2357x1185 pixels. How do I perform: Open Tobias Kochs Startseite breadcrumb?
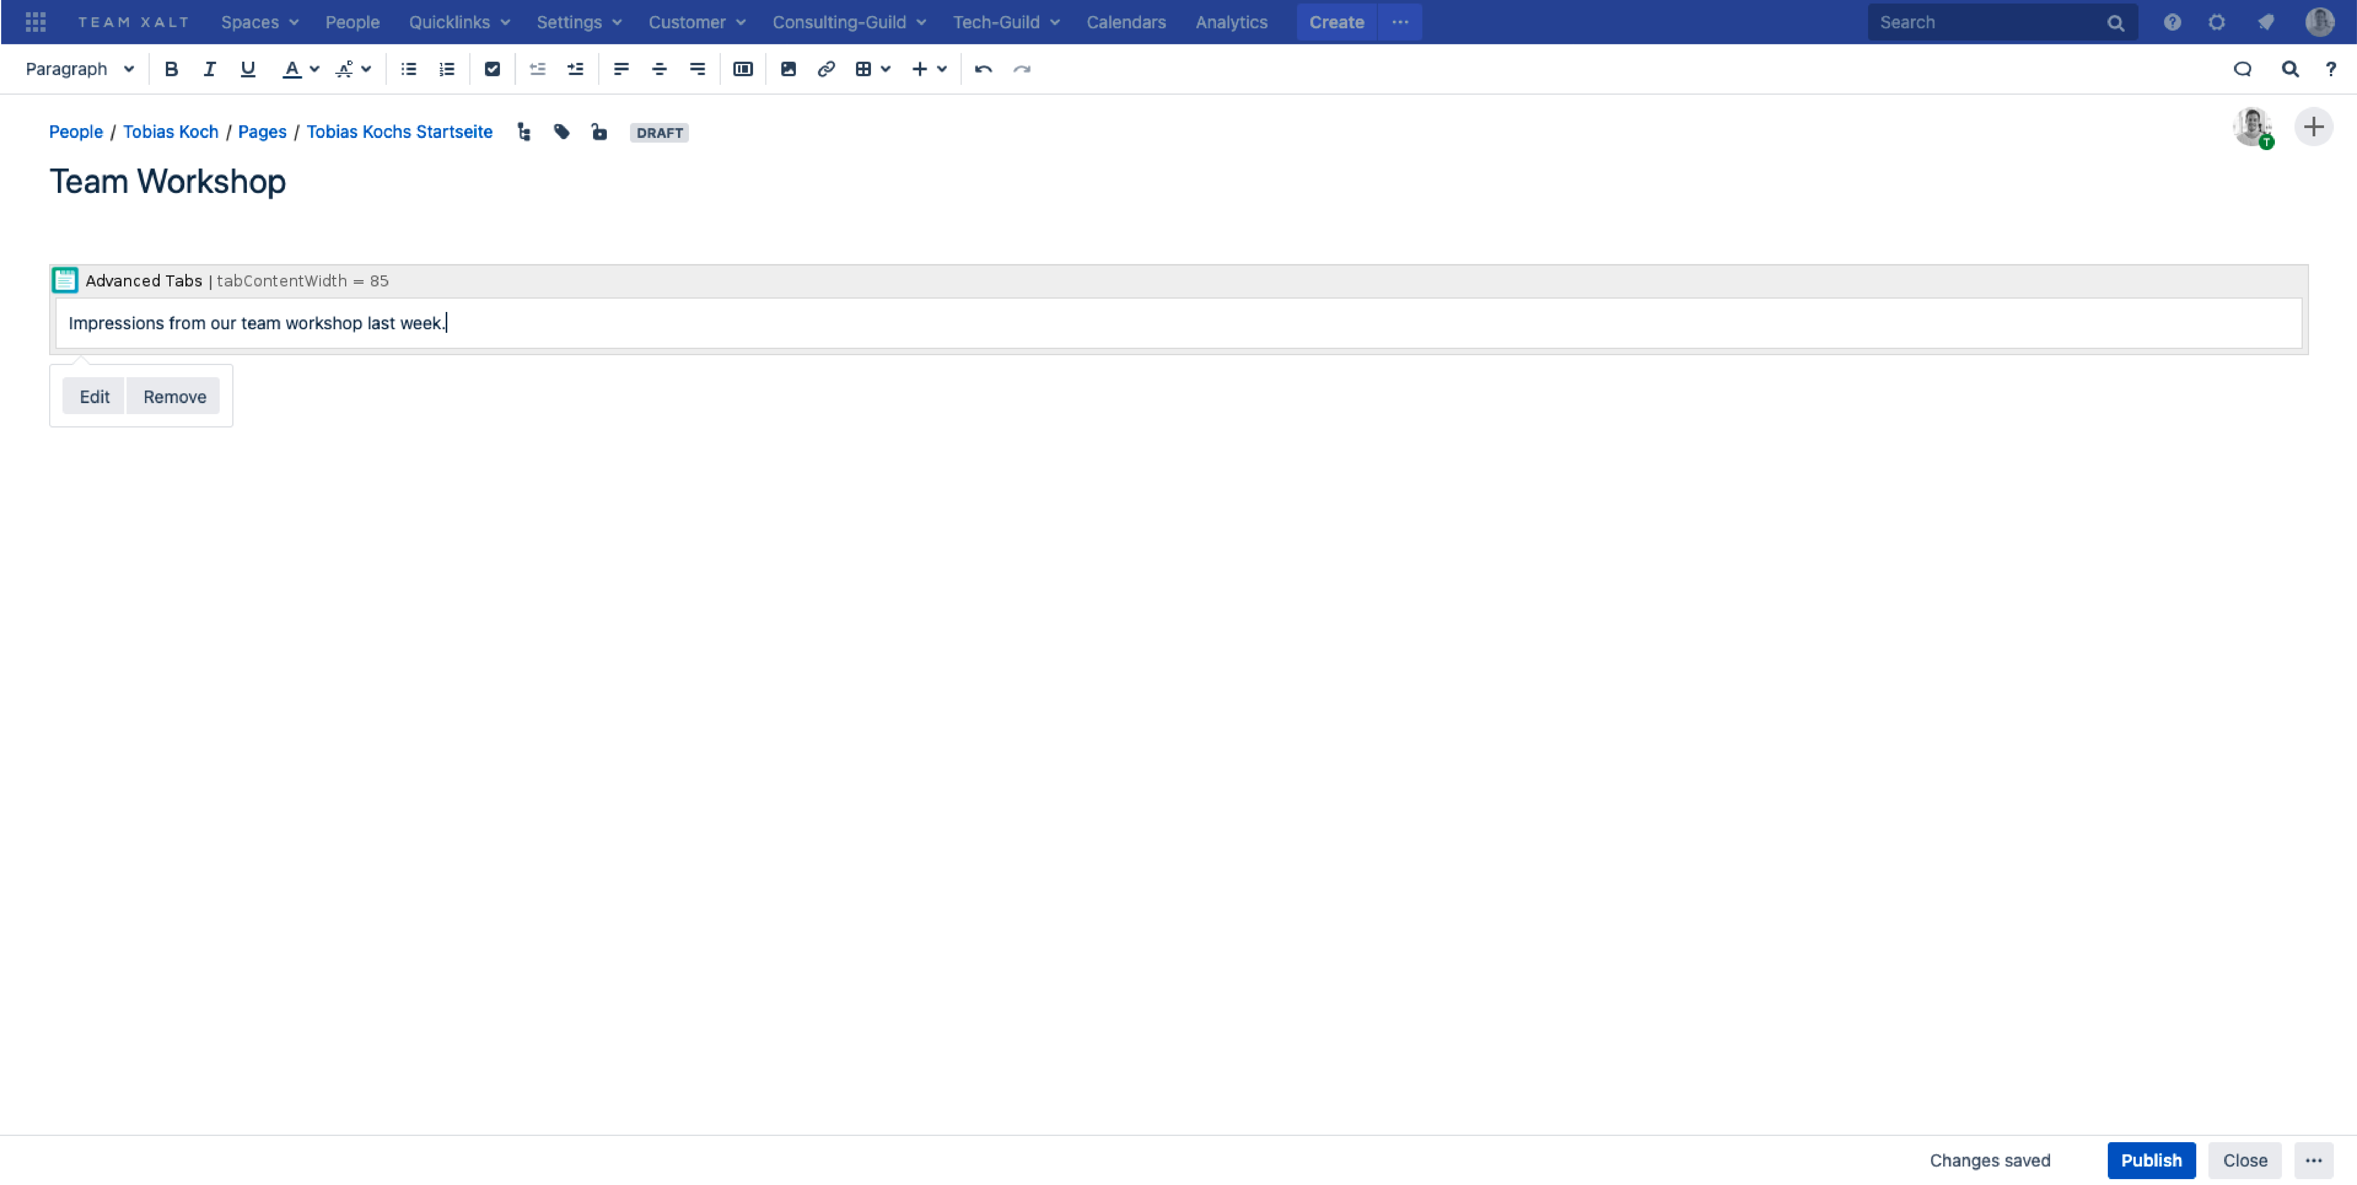(x=399, y=132)
